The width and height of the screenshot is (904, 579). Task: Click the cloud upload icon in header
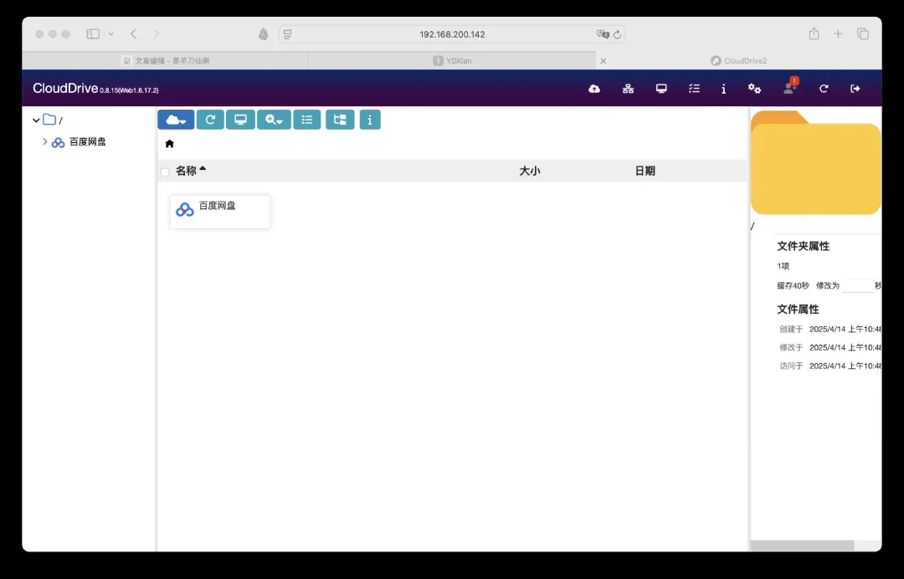pos(594,89)
